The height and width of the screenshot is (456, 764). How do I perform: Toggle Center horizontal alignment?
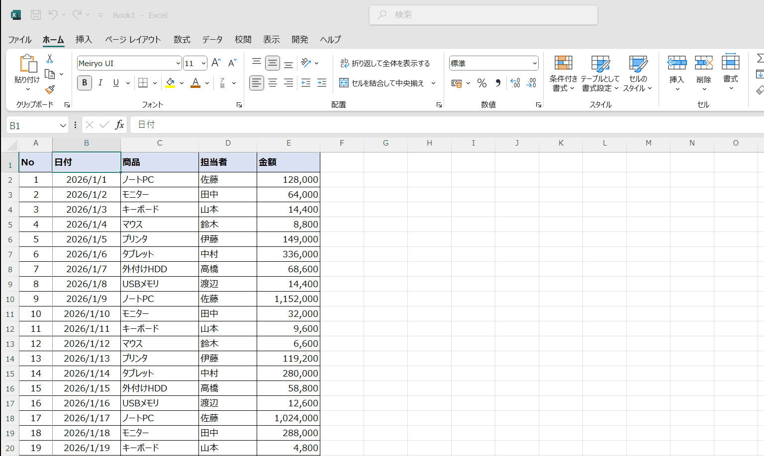pyautogui.click(x=273, y=83)
